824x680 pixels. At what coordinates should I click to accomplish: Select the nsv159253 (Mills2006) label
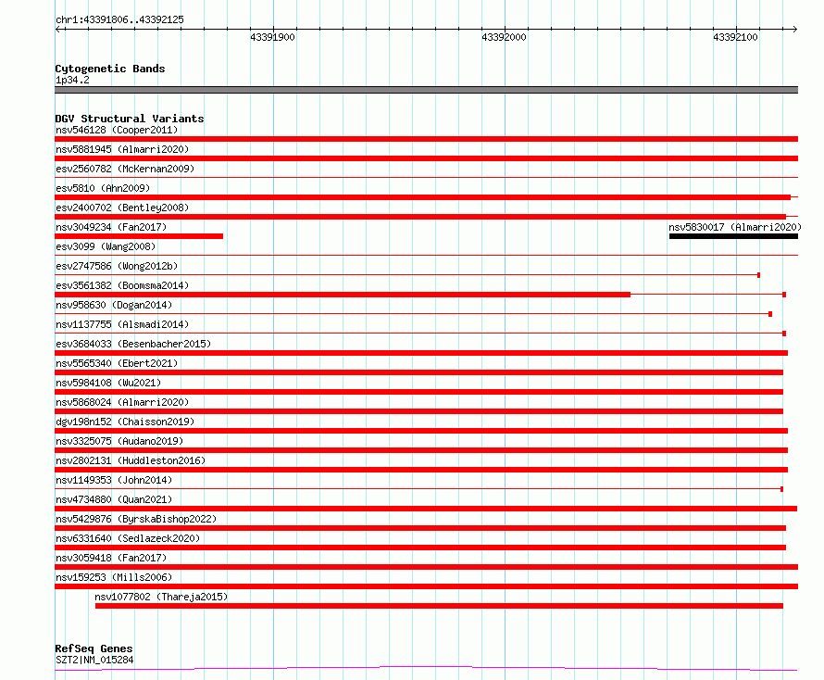(x=114, y=577)
